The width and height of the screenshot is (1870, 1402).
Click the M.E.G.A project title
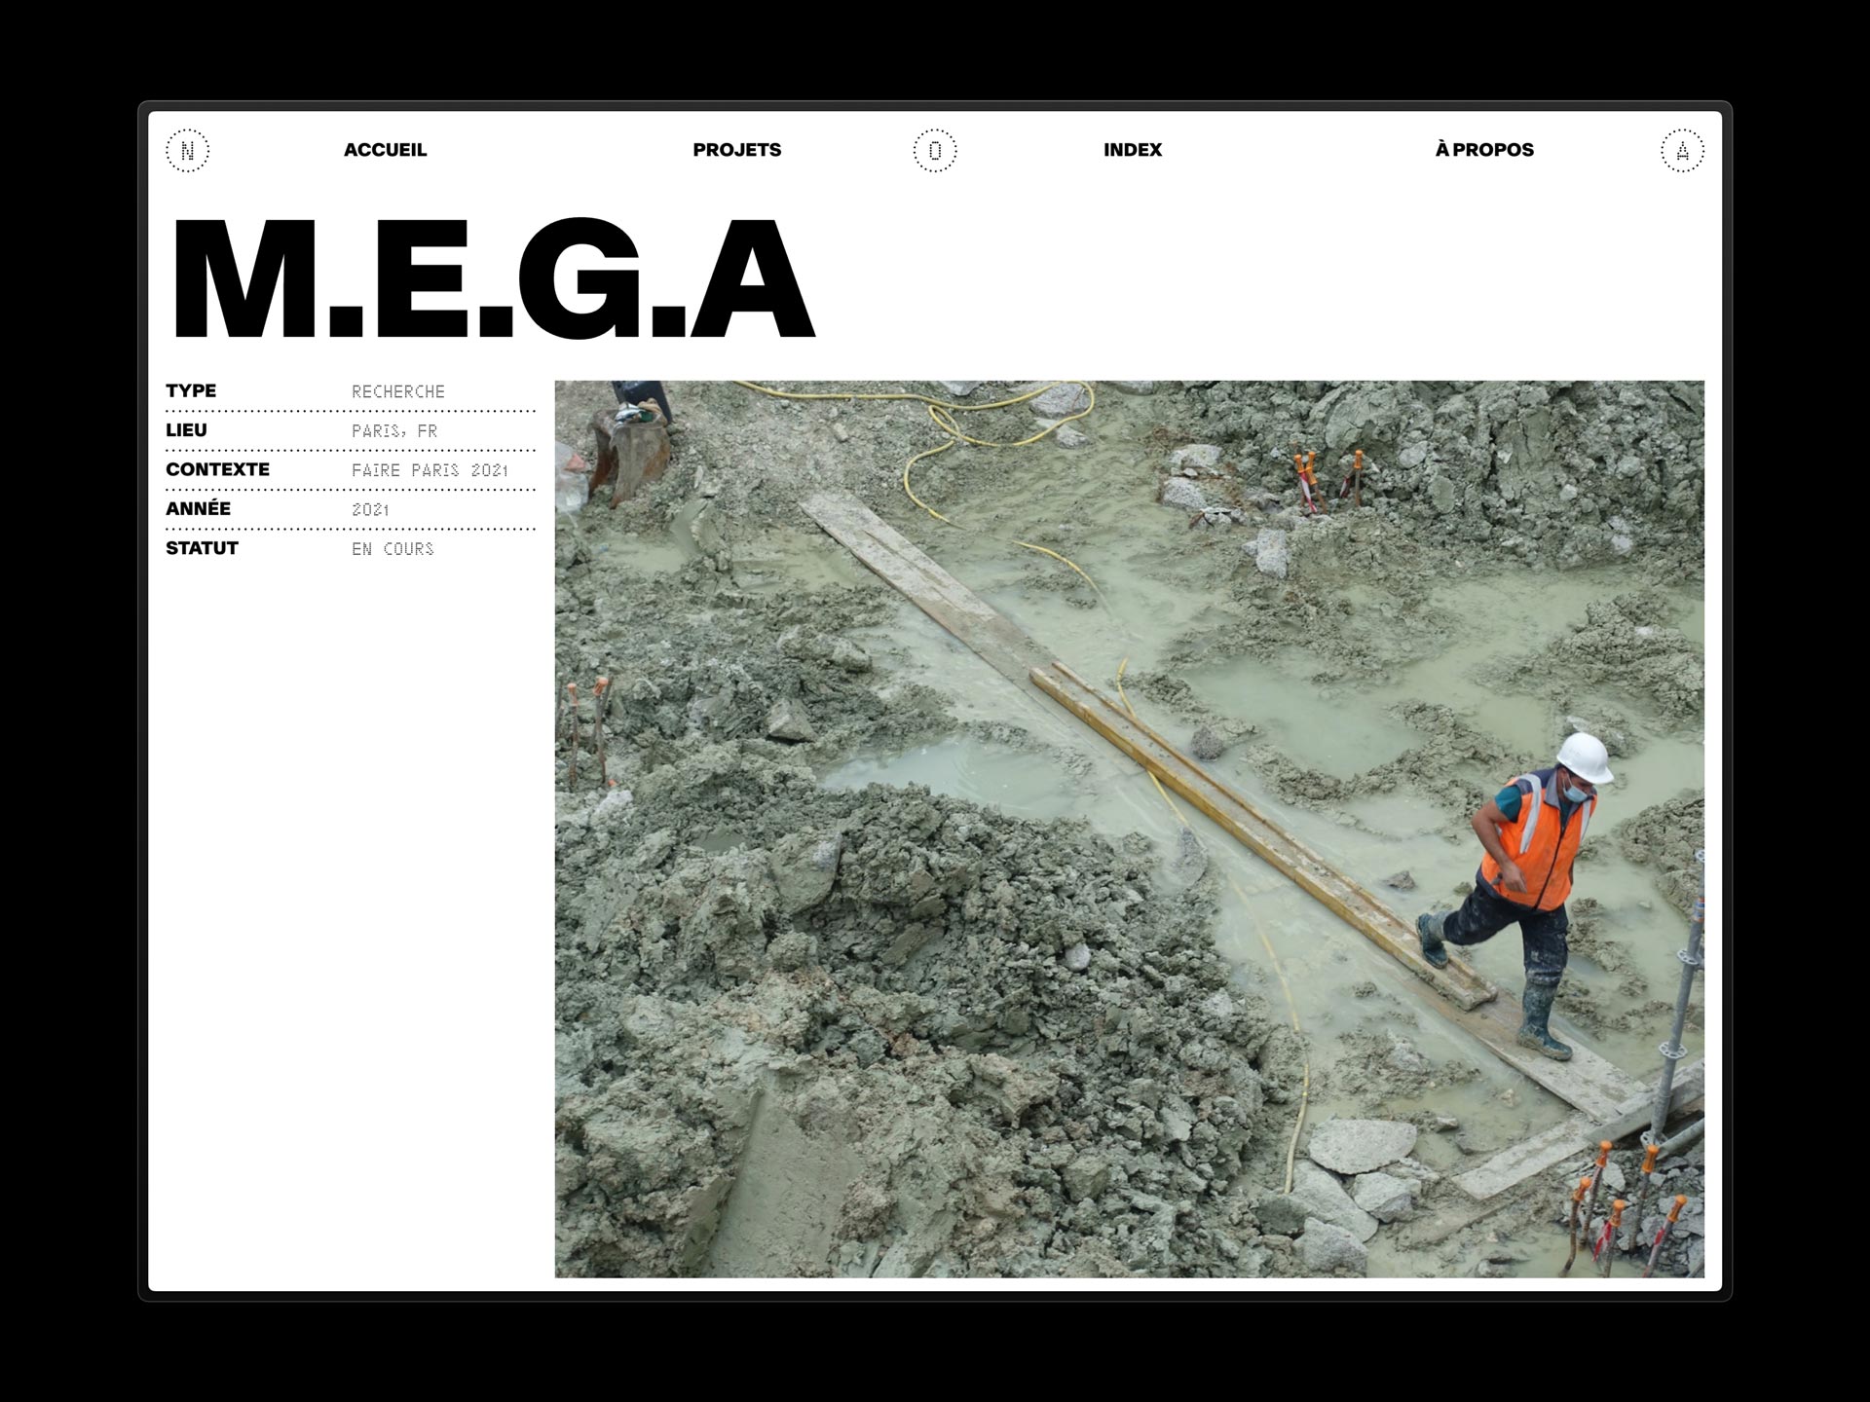pyautogui.click(x=492, y=279)
